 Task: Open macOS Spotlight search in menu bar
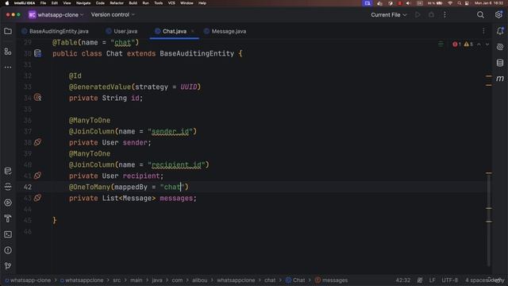pyautogui.click(x=459, y=3)
